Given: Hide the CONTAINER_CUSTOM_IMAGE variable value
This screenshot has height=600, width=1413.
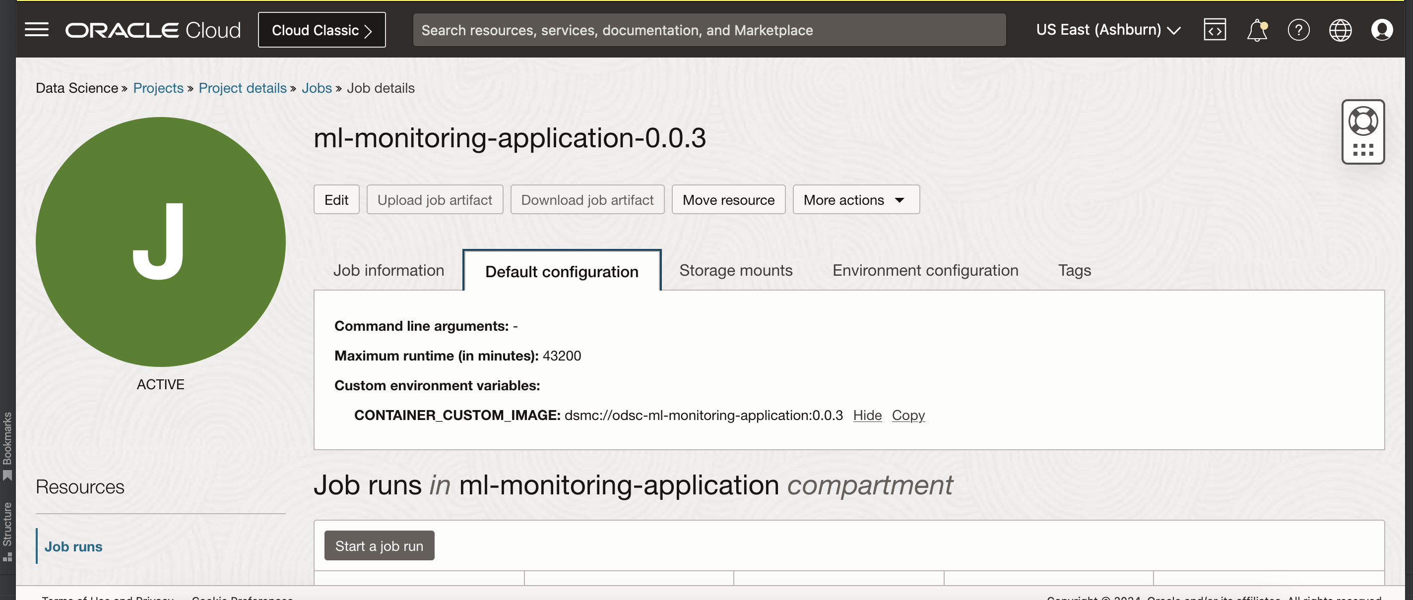Looking at the screenshot, I should pos(867,415).
